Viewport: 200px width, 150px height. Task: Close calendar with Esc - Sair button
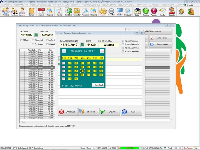98,85
